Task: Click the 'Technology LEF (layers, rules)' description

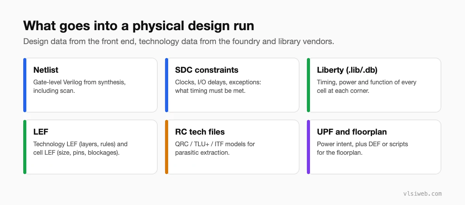Action: [80, 148]
